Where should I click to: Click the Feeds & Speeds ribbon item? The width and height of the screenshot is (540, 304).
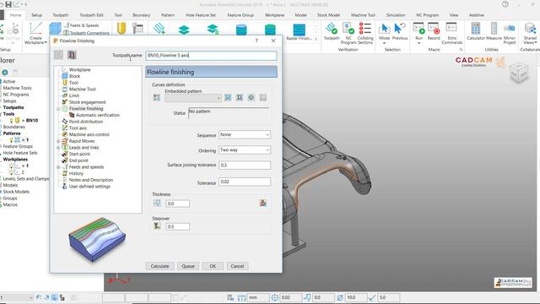click(x=81, y=25)
